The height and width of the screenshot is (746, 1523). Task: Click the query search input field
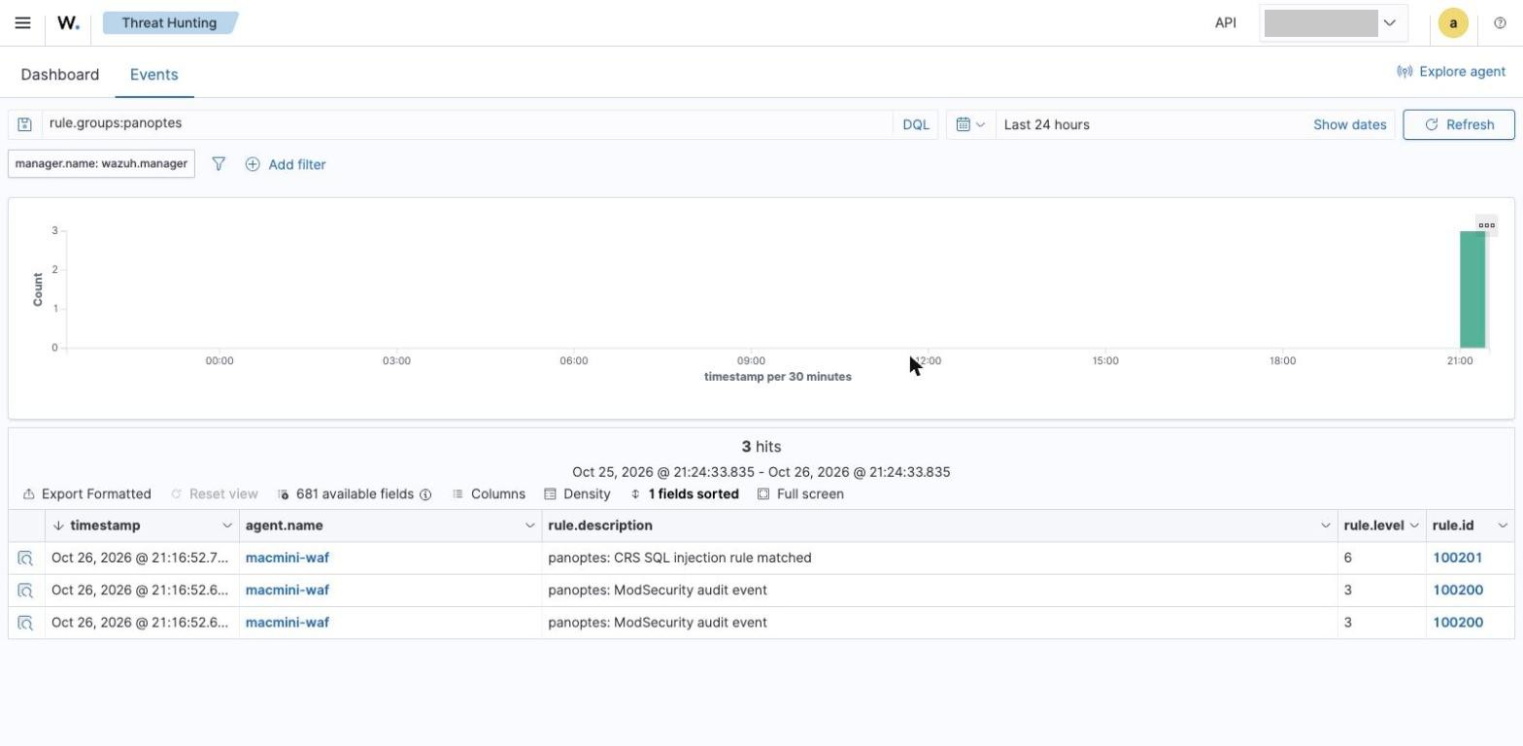466,124
